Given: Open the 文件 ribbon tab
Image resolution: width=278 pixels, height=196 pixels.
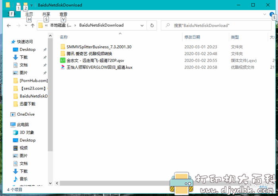Looking at the screenshot, I should [x=12, y=14].
